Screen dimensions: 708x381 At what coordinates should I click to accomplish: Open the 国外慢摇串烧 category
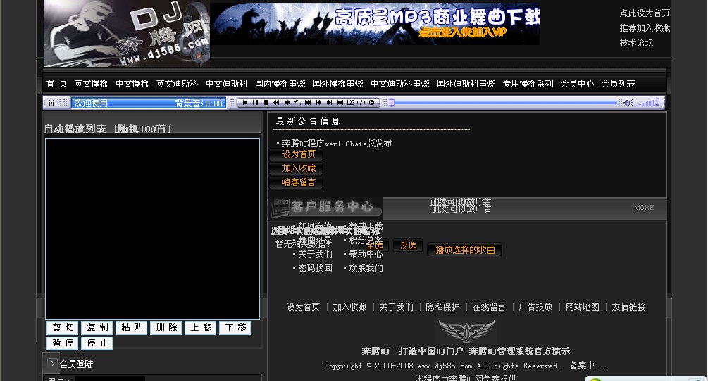click(x=337, y=84)
